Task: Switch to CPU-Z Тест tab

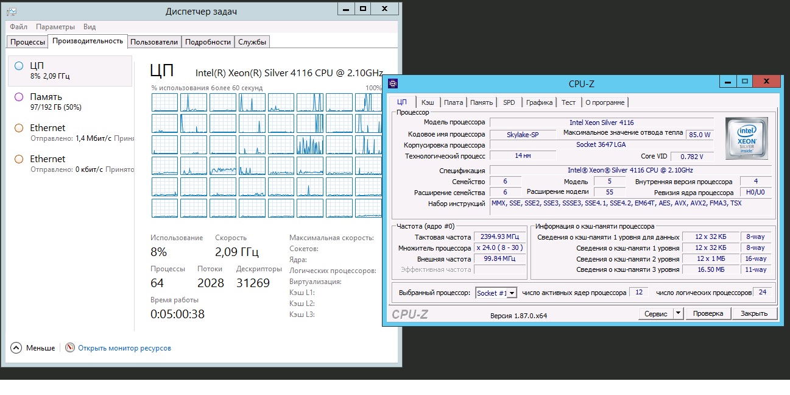Action: point(568,102)
